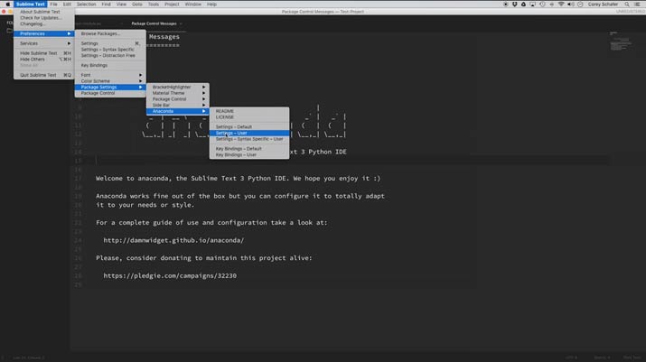The height and width of the screenshot is (362, 646).
Task: Open Anaconda Key Bindings – User
Action: point(249,155)
